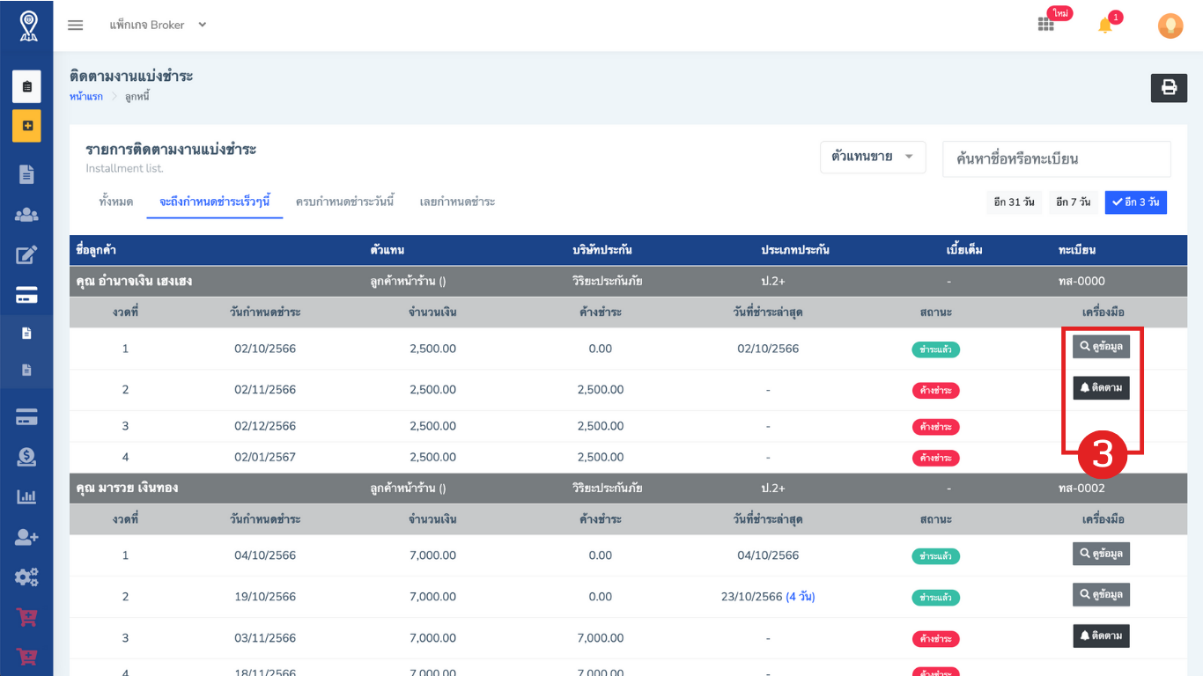Click ติดตาม for the 02/11/2566 installment

1101,387
